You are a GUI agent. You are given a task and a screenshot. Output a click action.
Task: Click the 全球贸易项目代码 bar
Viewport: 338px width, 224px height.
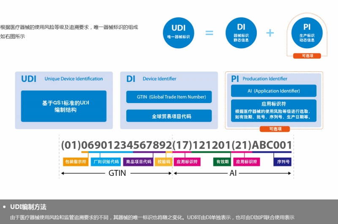169,116
